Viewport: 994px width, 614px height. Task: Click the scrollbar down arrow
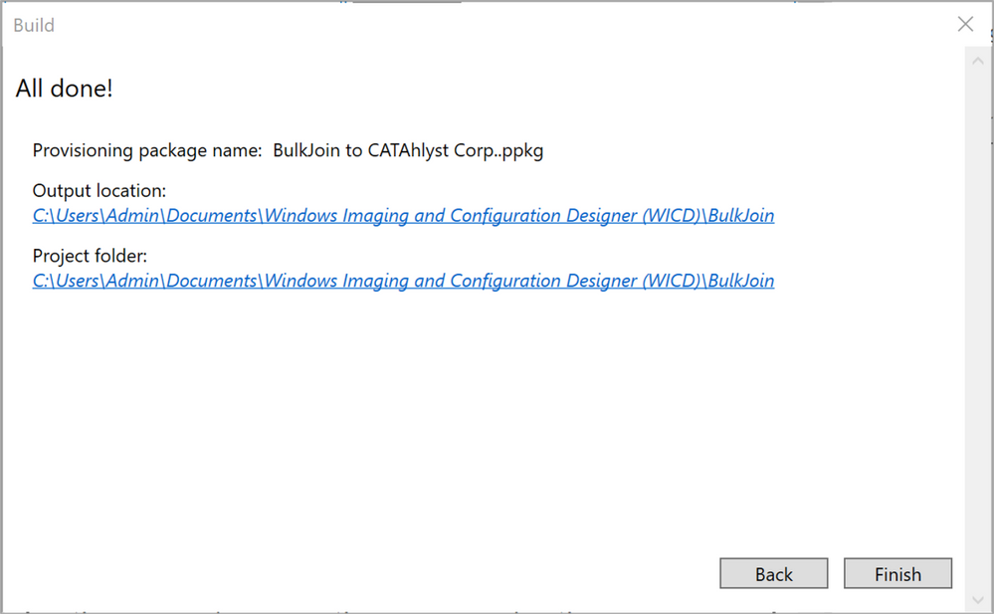click(977, 599)
